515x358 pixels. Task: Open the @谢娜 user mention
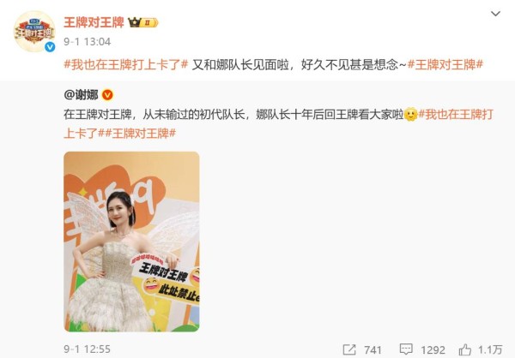tap(81, 95)
